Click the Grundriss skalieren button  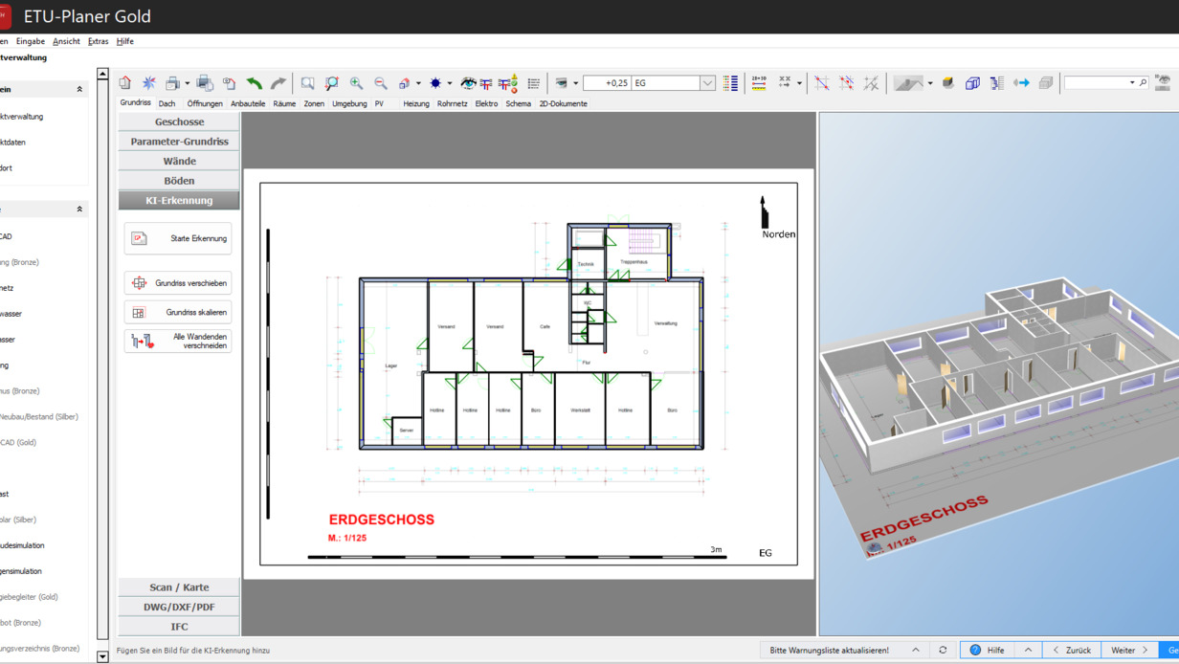click(178, 313)
